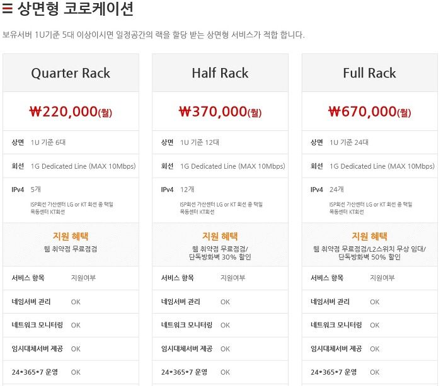Select the Quarter Rack plan header
Viewport: 441px width, 386px height.
(71, 73)
